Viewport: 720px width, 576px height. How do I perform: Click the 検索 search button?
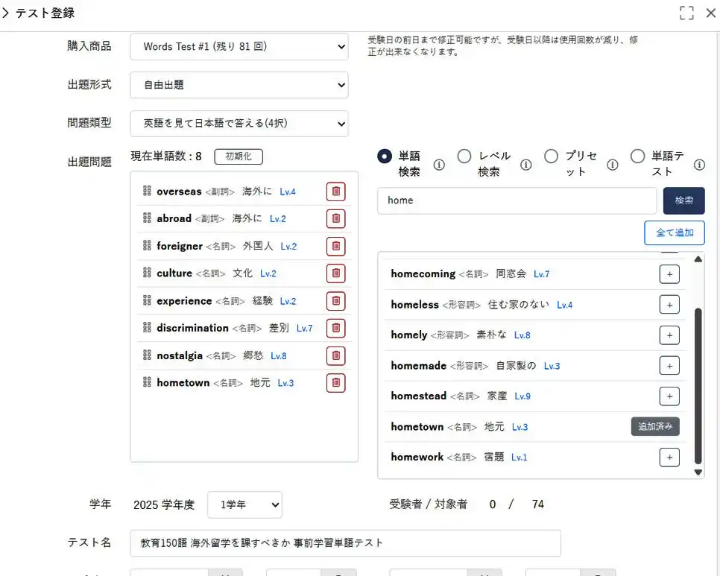(x=683, y=200)
